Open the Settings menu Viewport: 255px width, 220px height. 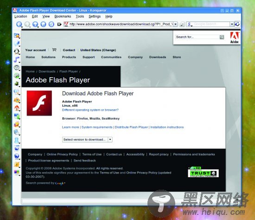tap(95, 16)
